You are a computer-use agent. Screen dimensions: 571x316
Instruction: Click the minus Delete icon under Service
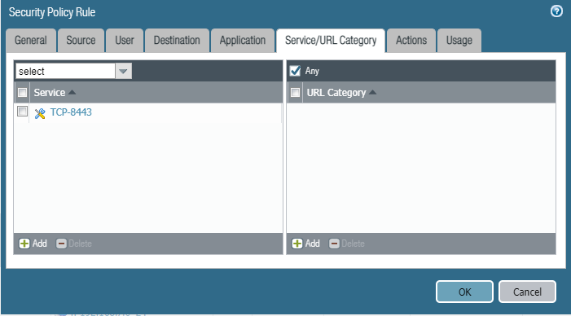[x=61, y=244]
